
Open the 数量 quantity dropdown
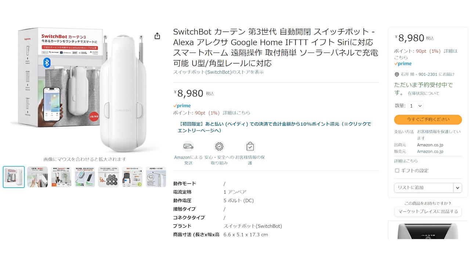pyautogui.click(x=415, y=106)
